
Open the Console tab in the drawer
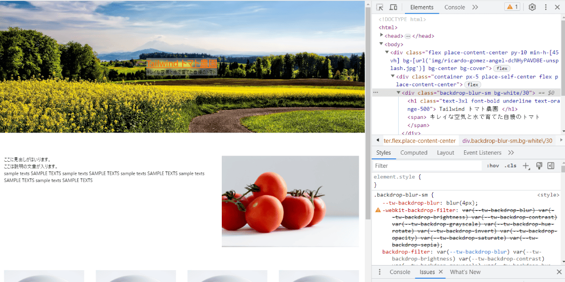pos(400,272)
